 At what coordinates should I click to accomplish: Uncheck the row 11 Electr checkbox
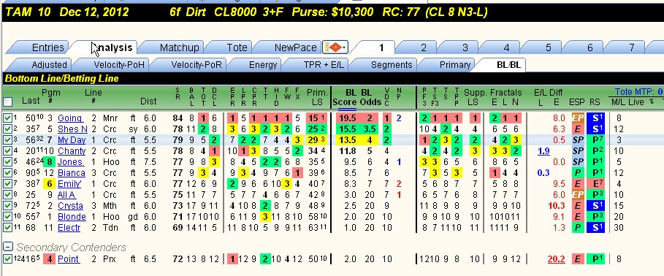pos(7,228)
